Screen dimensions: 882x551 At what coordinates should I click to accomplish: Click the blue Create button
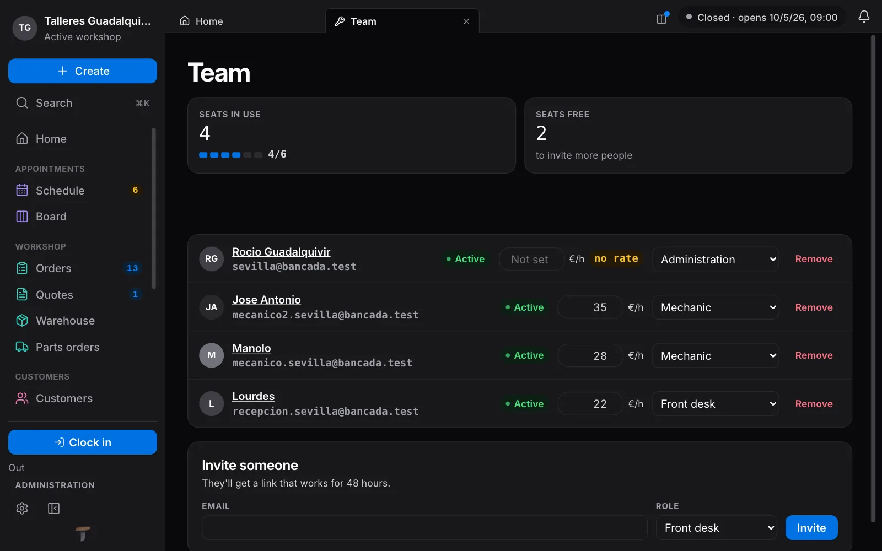click(x=83, y=71)
